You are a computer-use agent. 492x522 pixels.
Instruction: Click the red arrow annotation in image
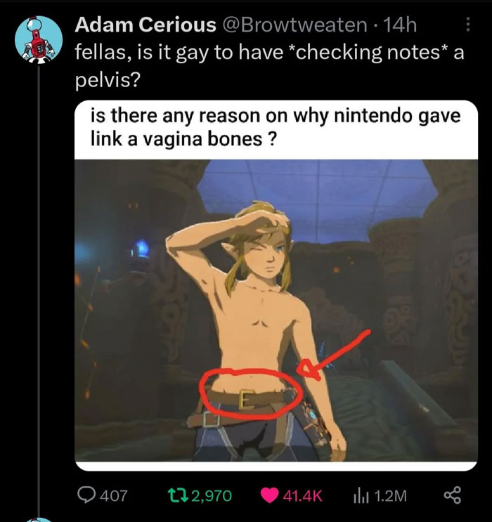click(x=333, y=355)
